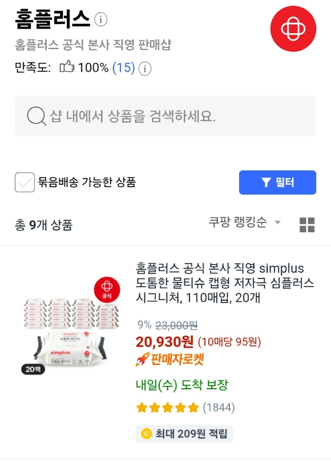Viewport: 331px width, 464px height.
Task: Click the five-star rating of the product
Action: 167,407
